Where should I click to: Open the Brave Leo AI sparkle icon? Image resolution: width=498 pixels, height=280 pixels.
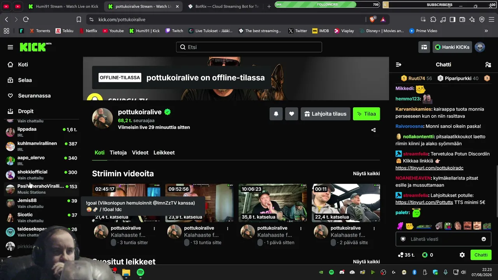[472, 19]
